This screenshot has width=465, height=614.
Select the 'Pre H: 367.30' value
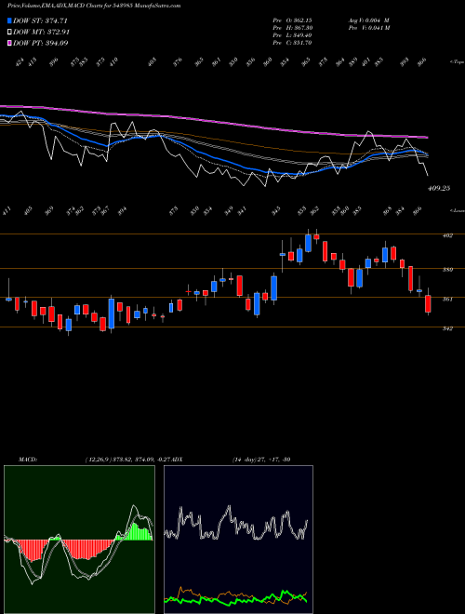[292, 27]
